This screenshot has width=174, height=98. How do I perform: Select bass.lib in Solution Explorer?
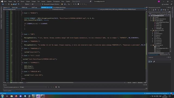[x=158, y=47]
